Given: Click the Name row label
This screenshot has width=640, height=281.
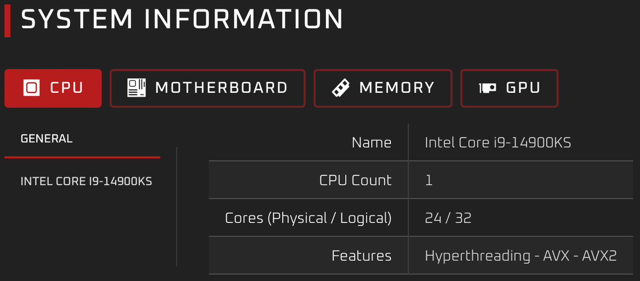Looking at the screenshot, I should point(372,142).
